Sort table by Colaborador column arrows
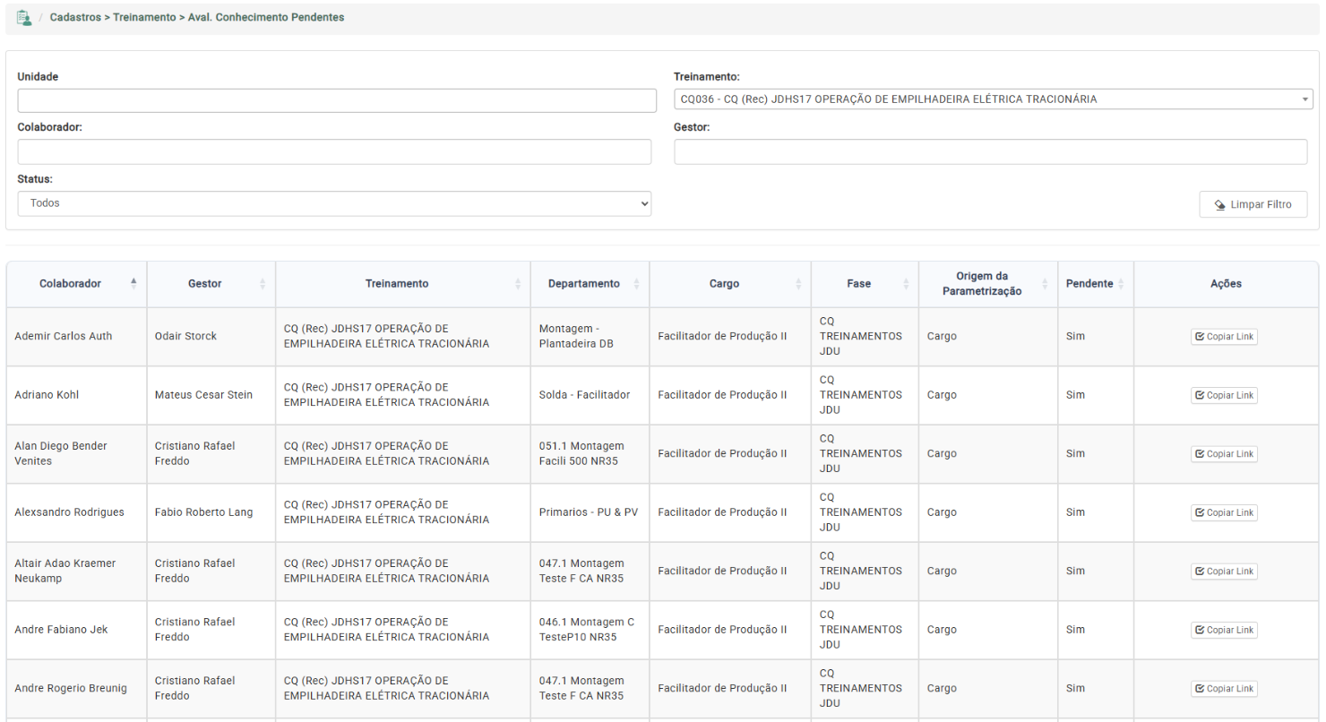1326x722 pixels. click(133, 283)
